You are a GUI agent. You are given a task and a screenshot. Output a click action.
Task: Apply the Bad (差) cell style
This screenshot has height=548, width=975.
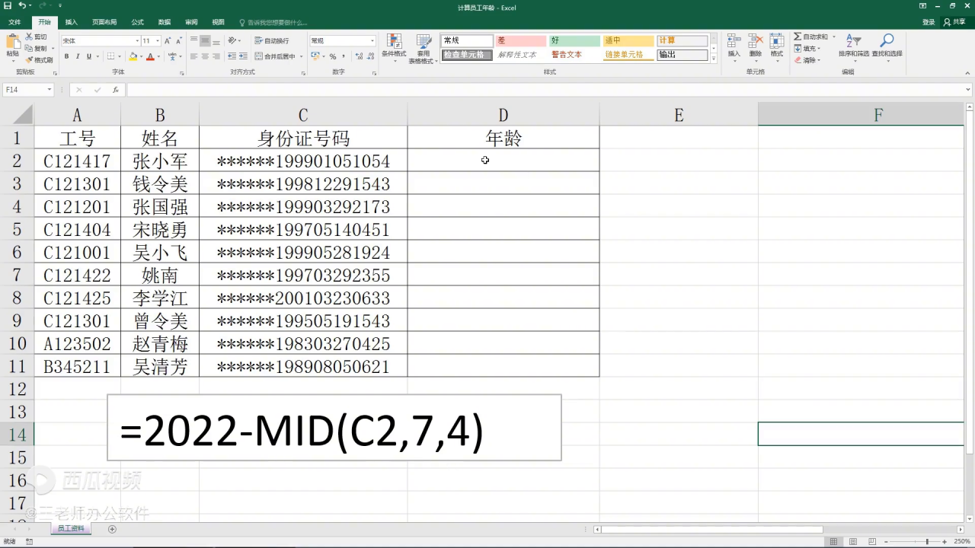[x=520, y=40]
